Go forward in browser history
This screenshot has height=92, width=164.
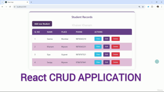pos(6,7)
